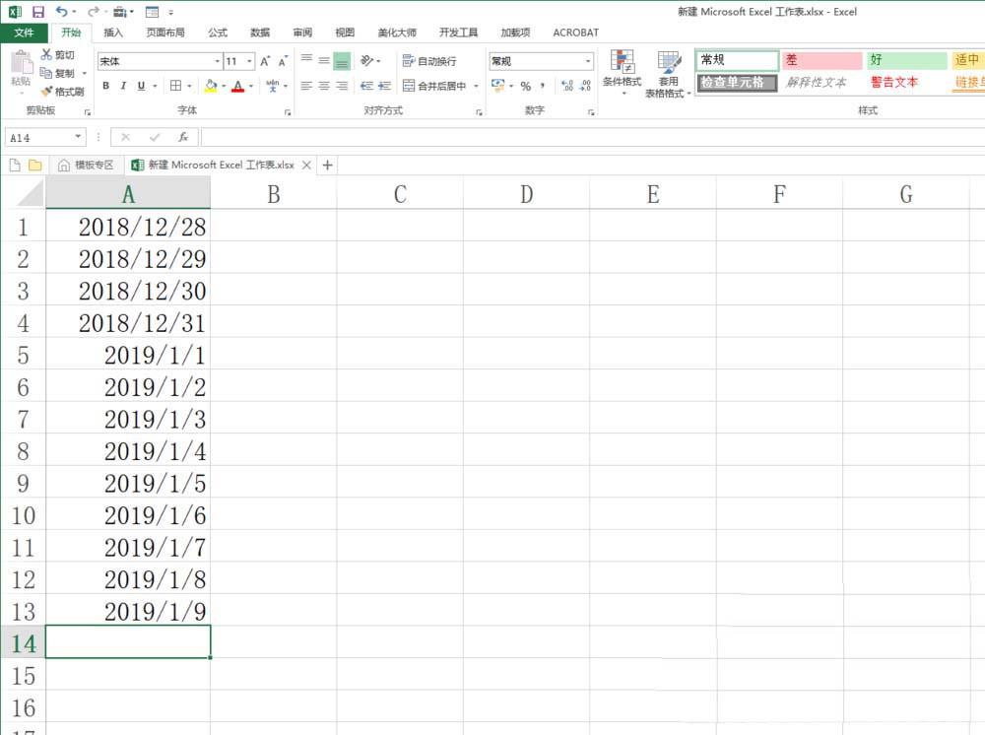Click the Insert Function fx icon
Image resolution: width=985 pixels, height=735 pixels.
tap(183, 137)
